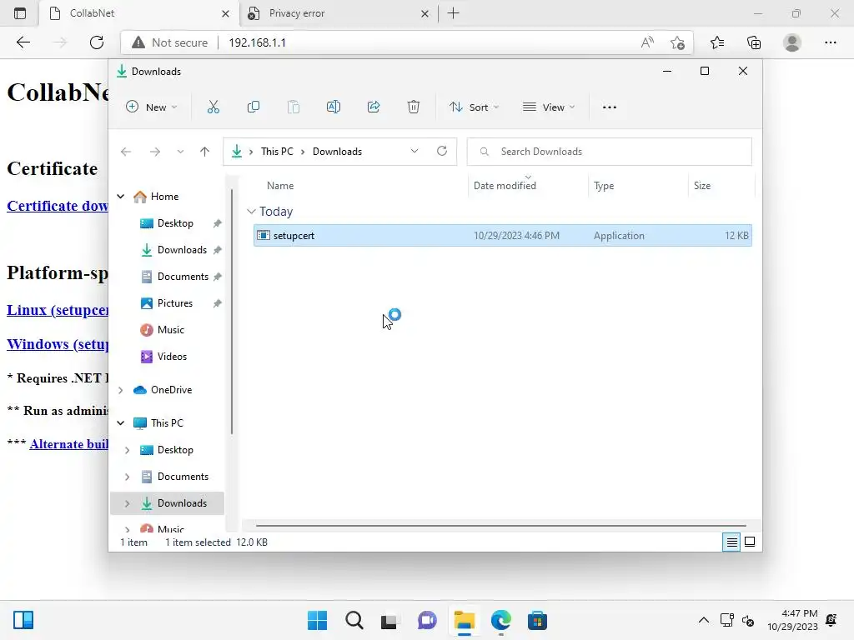Sort by Type column header

(604, 186)
